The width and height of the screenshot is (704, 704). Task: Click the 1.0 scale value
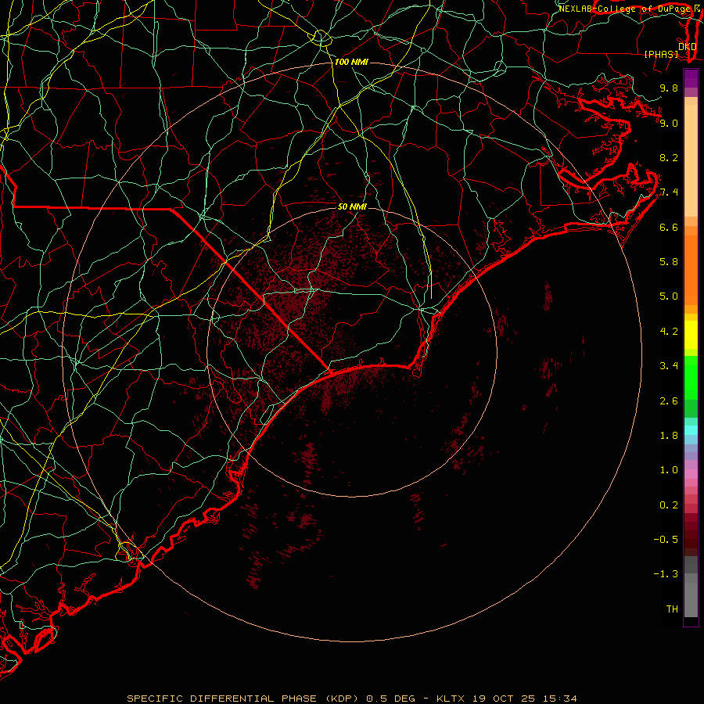[x=669, y=470]
